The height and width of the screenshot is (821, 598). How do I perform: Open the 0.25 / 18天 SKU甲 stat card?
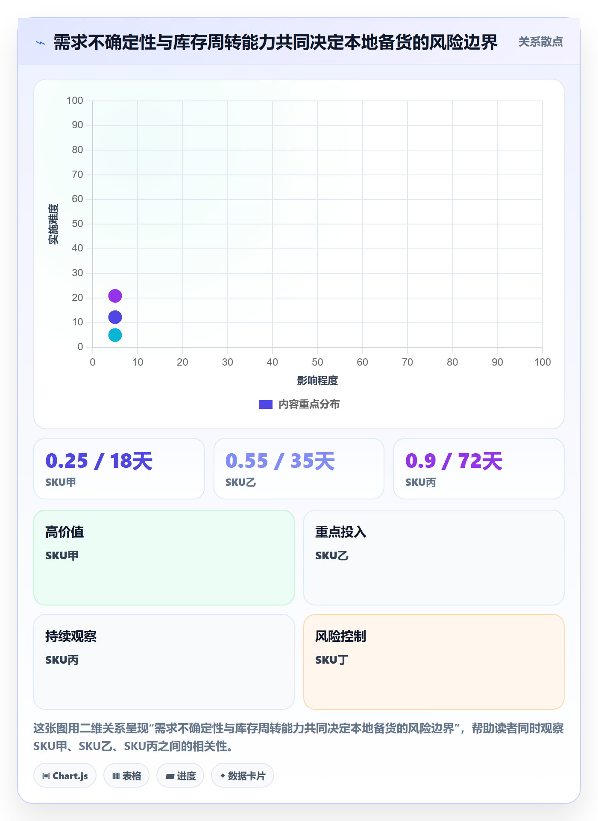point(119,469)
